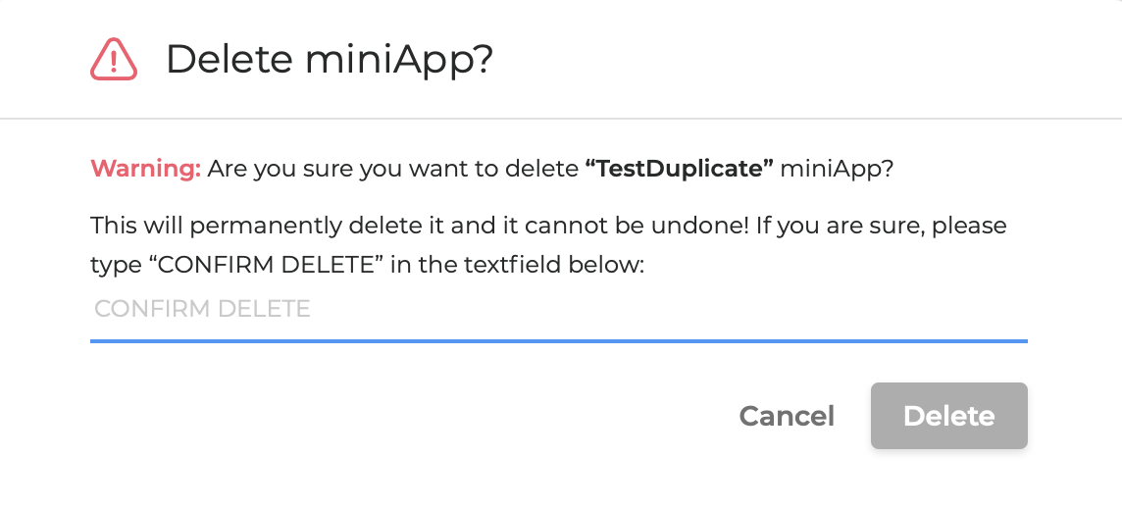Click the word "Delete" in the dialog title
The height and width of the screenshot is (508, 1122).
click(x=229, y=60)
